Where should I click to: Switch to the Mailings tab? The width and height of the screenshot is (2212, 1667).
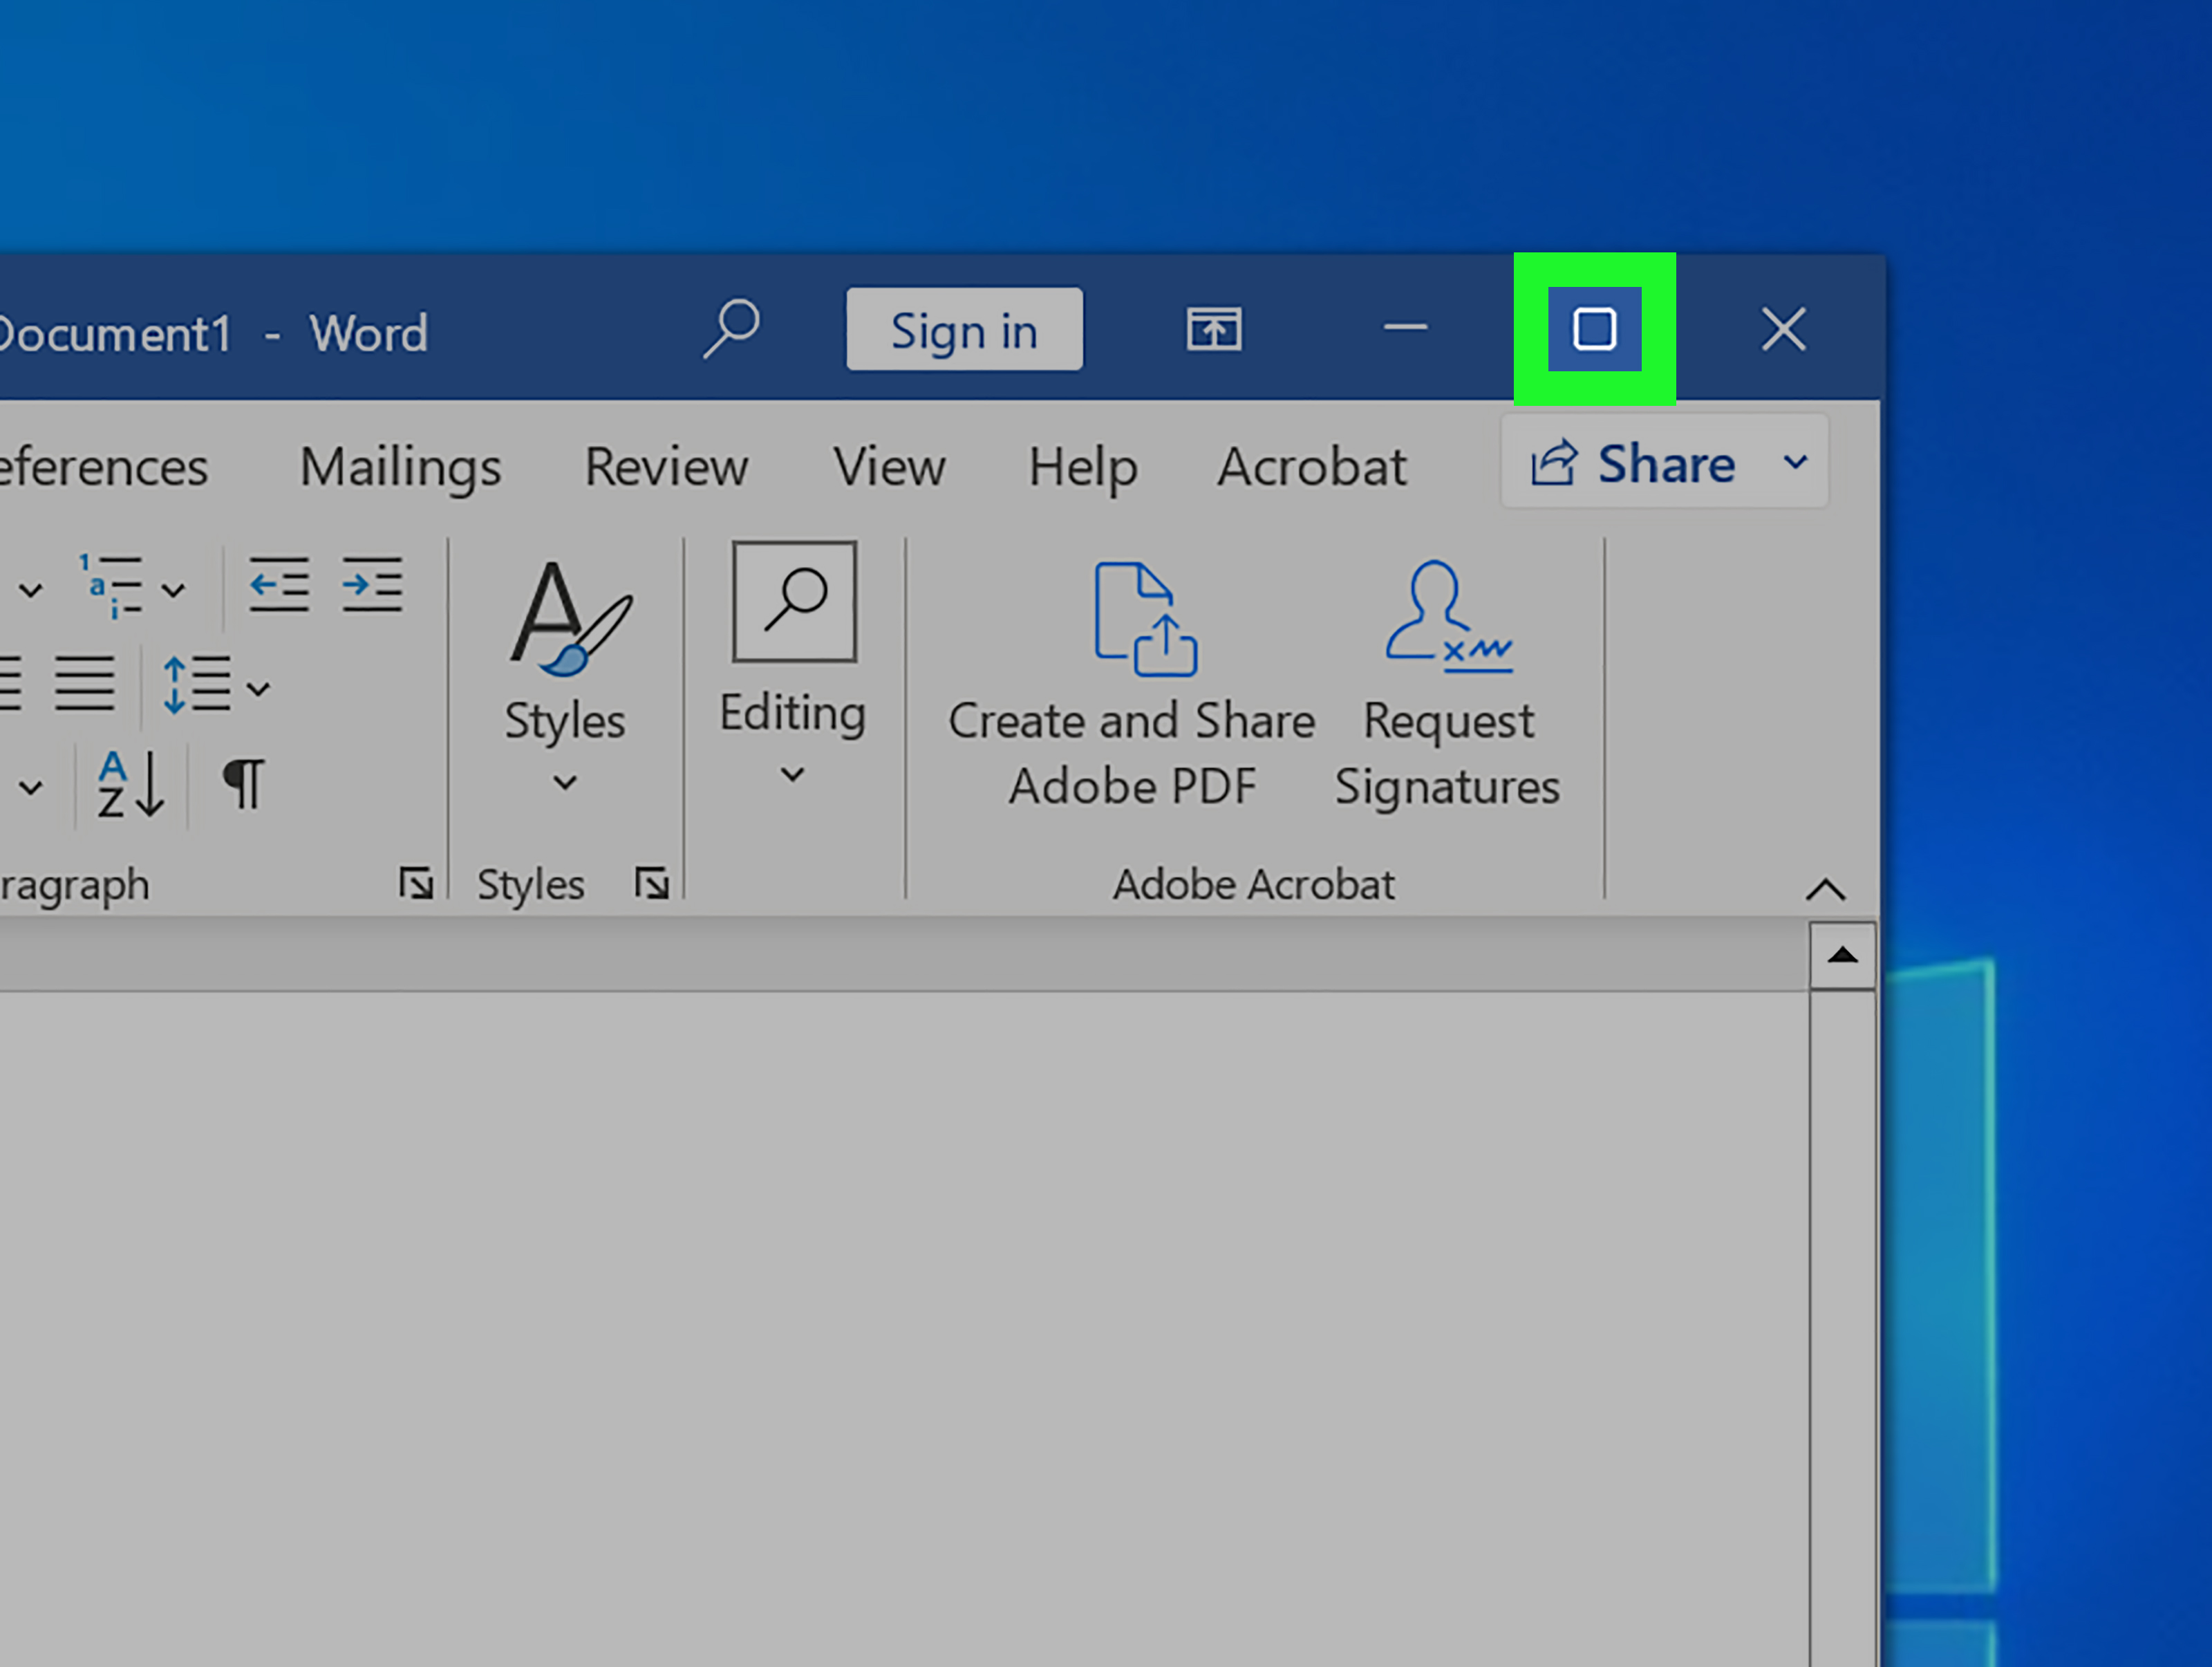click(400, 466)
